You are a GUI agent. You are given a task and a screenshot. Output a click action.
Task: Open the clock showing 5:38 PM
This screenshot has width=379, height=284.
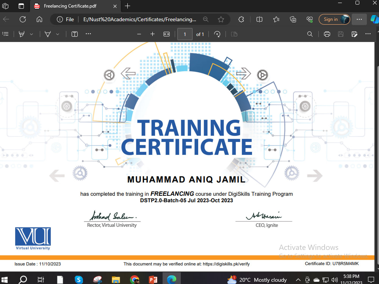pyautogui.click(x=351, y=279)
